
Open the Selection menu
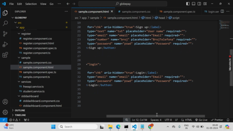tap(31, 4)
